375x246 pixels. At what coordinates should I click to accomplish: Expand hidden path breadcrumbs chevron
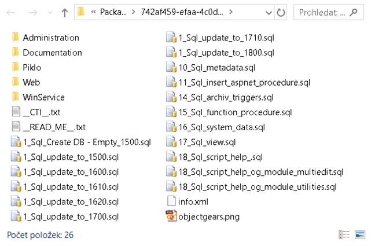tap(93, 12)
